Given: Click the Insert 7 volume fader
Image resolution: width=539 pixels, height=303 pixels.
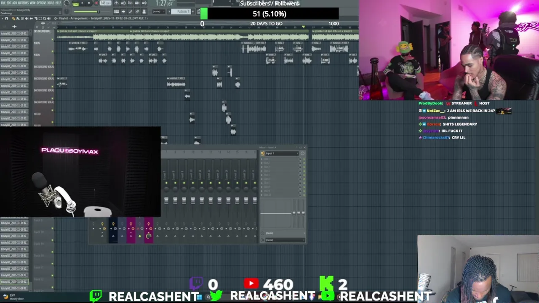Looking at the screenshot, I should (166, 201).
